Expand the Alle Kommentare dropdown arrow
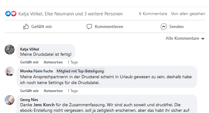This screenshot has height=113, width=209. [x=203, y=39]
